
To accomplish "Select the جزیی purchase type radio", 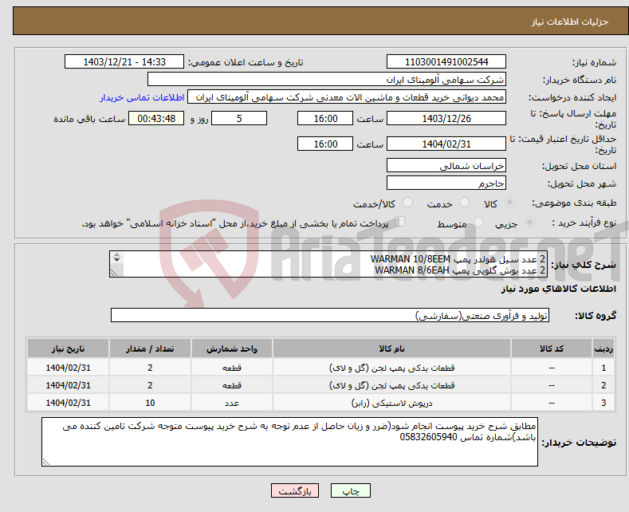I will (x=529, y=222).
